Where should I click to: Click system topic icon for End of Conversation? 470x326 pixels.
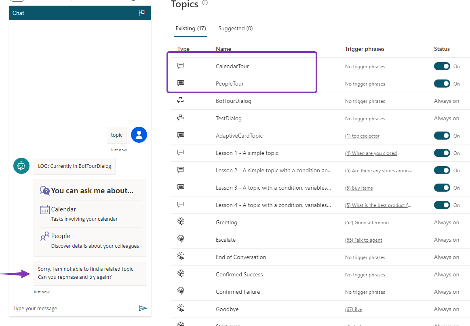pos(181,256)
